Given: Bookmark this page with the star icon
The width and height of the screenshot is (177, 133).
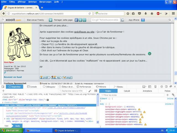Looking at the screenshot, I should tap(128, 14).
